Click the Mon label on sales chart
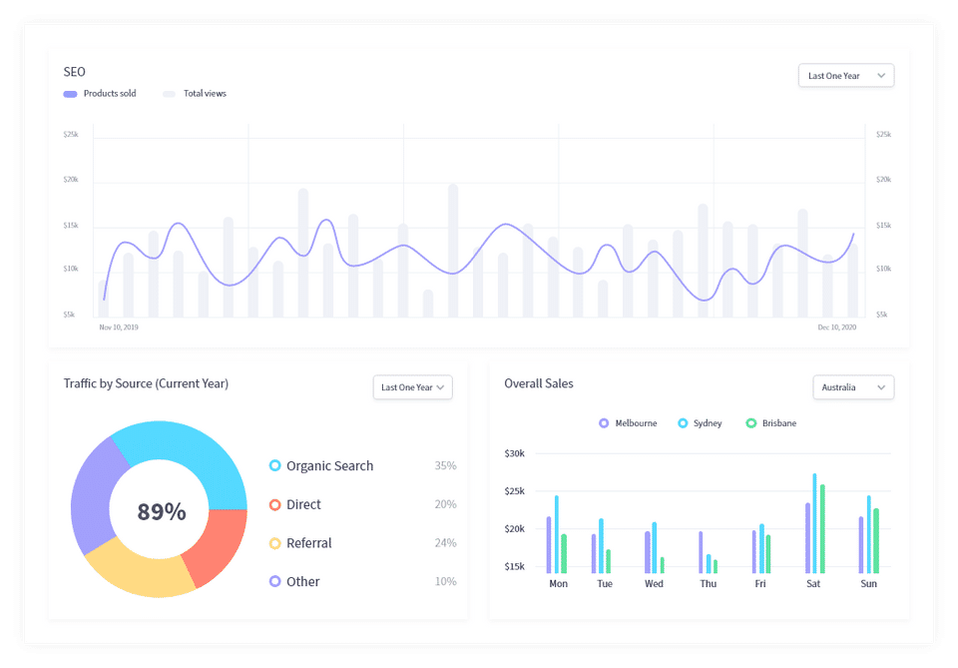The width and height of the screenshot is (958, 668). pyautogui.click(x=559, y=584)
